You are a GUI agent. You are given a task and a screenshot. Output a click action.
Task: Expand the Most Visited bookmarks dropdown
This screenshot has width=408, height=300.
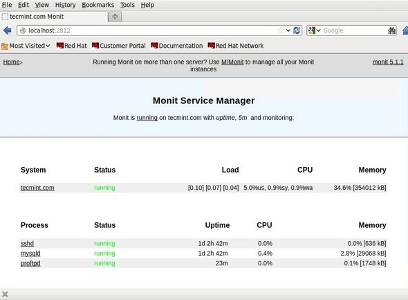tap(26, 46)
